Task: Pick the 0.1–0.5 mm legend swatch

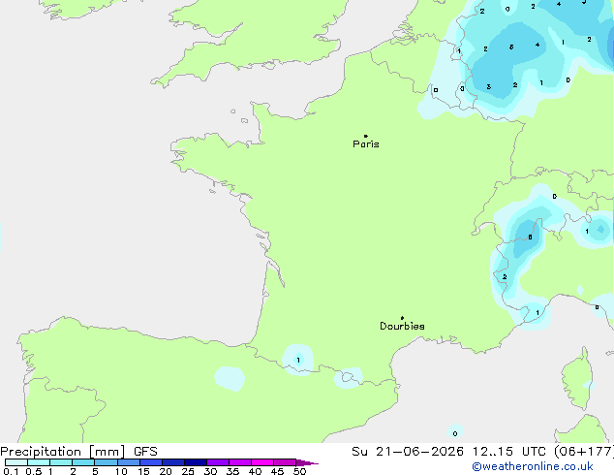Action: pos(16,462)
